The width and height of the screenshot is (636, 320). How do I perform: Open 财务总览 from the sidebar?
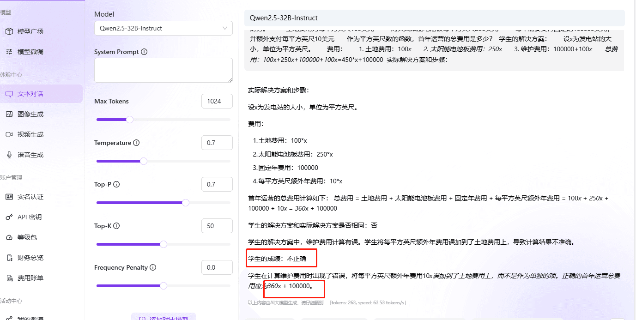click(x=9, y=257)
